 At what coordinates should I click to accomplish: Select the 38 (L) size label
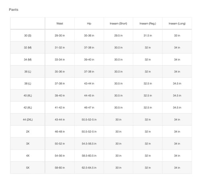click(28, 84)
